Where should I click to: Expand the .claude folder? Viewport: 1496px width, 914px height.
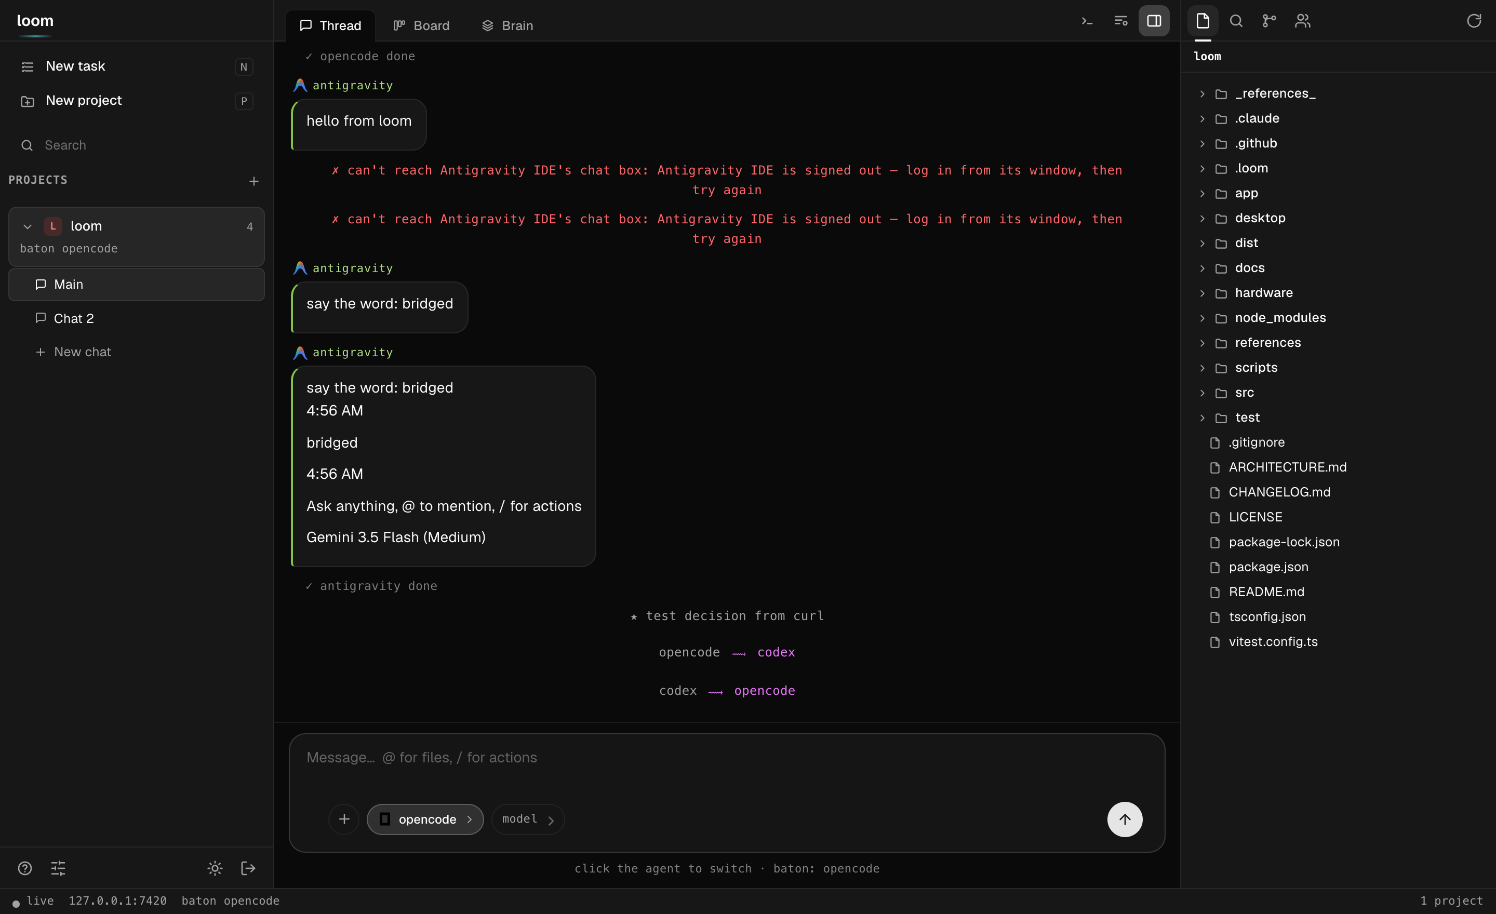pos(1338,118)
